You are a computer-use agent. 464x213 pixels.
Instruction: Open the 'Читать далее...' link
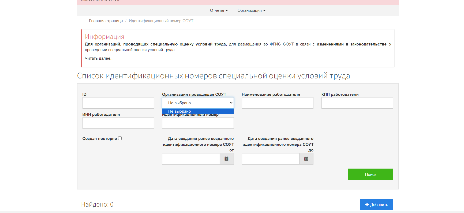[99, 58]
